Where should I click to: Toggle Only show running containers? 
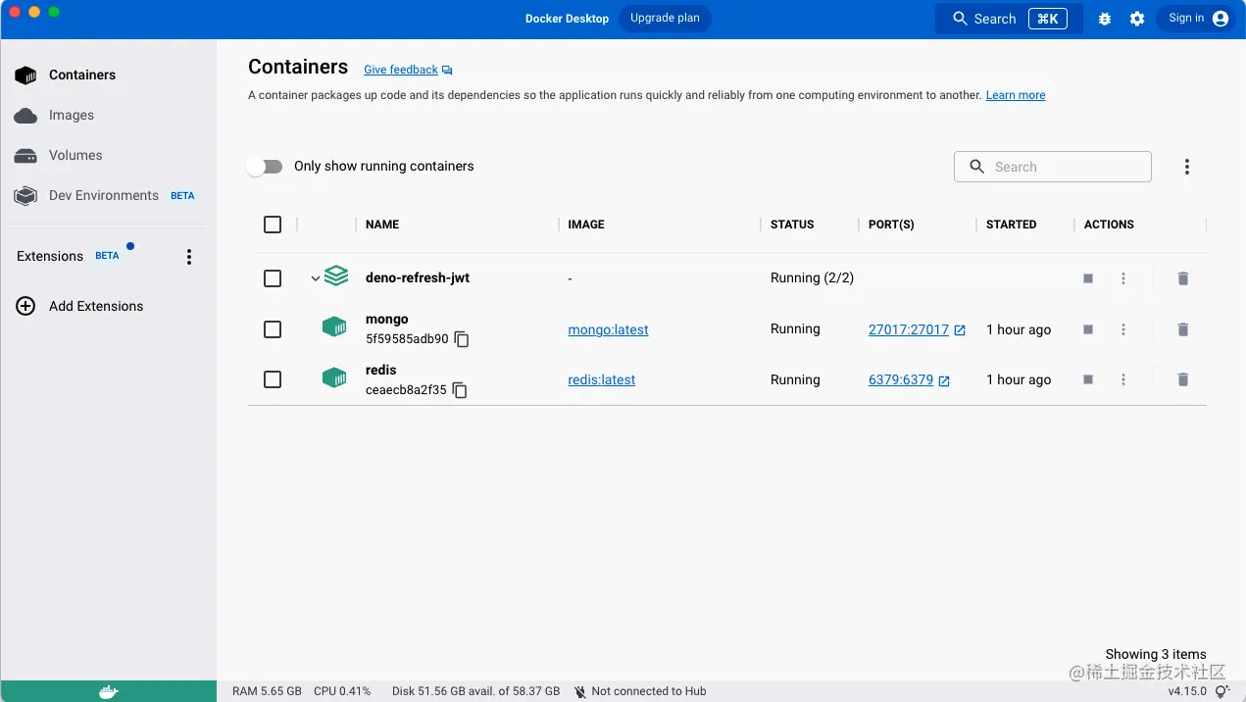[x=265, y=167]
